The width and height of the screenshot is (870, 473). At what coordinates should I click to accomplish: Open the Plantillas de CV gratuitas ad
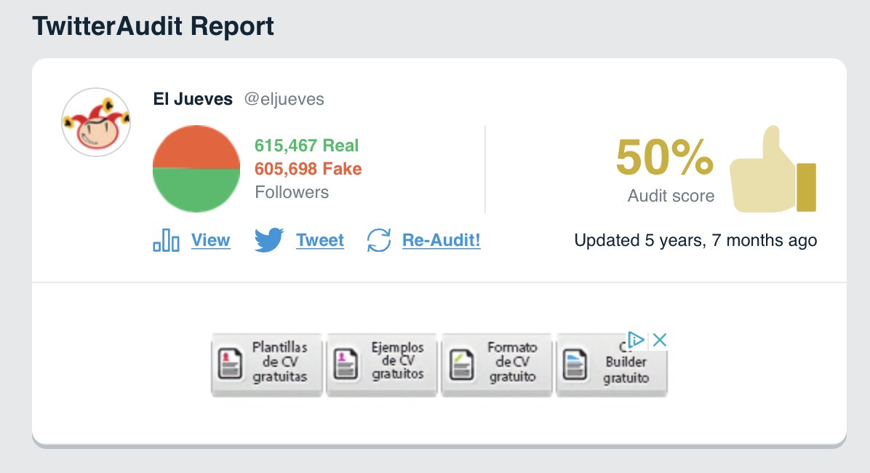tap(267, 364)
